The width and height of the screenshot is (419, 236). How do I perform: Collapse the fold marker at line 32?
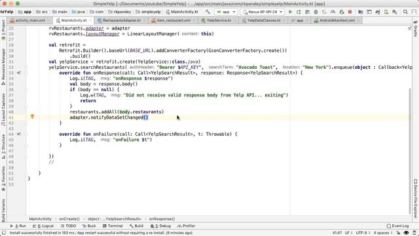pyautogui.click(x=26, y=67)
